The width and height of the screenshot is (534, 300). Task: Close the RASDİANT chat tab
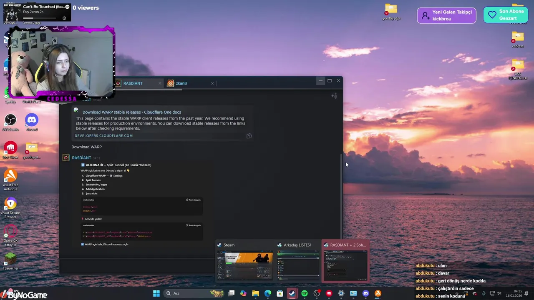[x=160, y=83]
